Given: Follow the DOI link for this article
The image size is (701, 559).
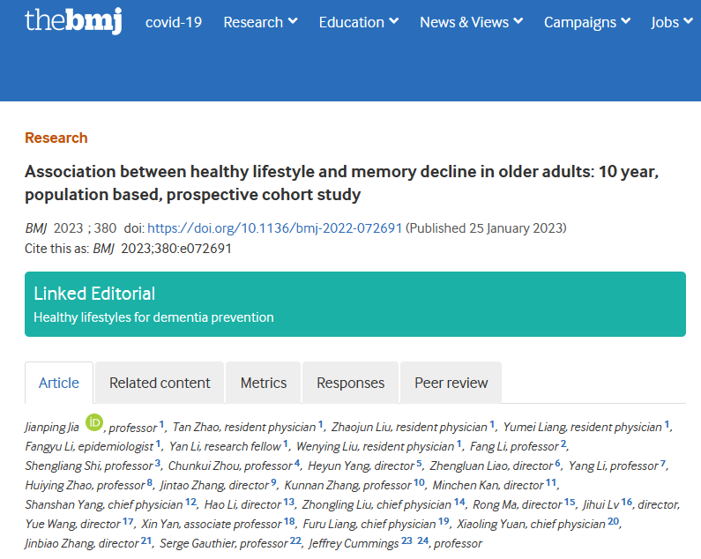Looking at the screenshot, I should click(274, 228).
